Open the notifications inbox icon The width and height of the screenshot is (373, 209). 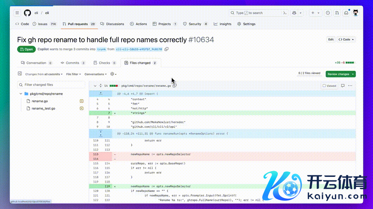346,13
